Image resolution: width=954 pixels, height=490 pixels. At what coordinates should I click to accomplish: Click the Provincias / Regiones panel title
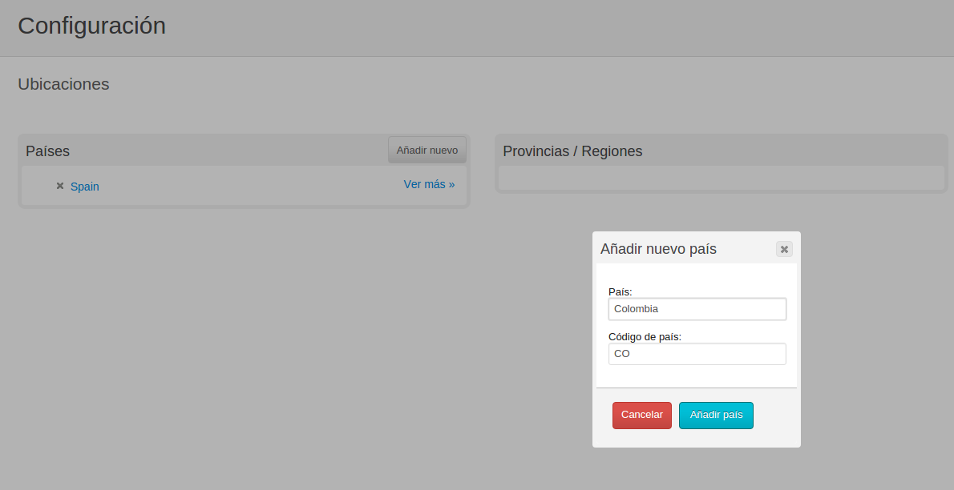[x=572, y=151]
